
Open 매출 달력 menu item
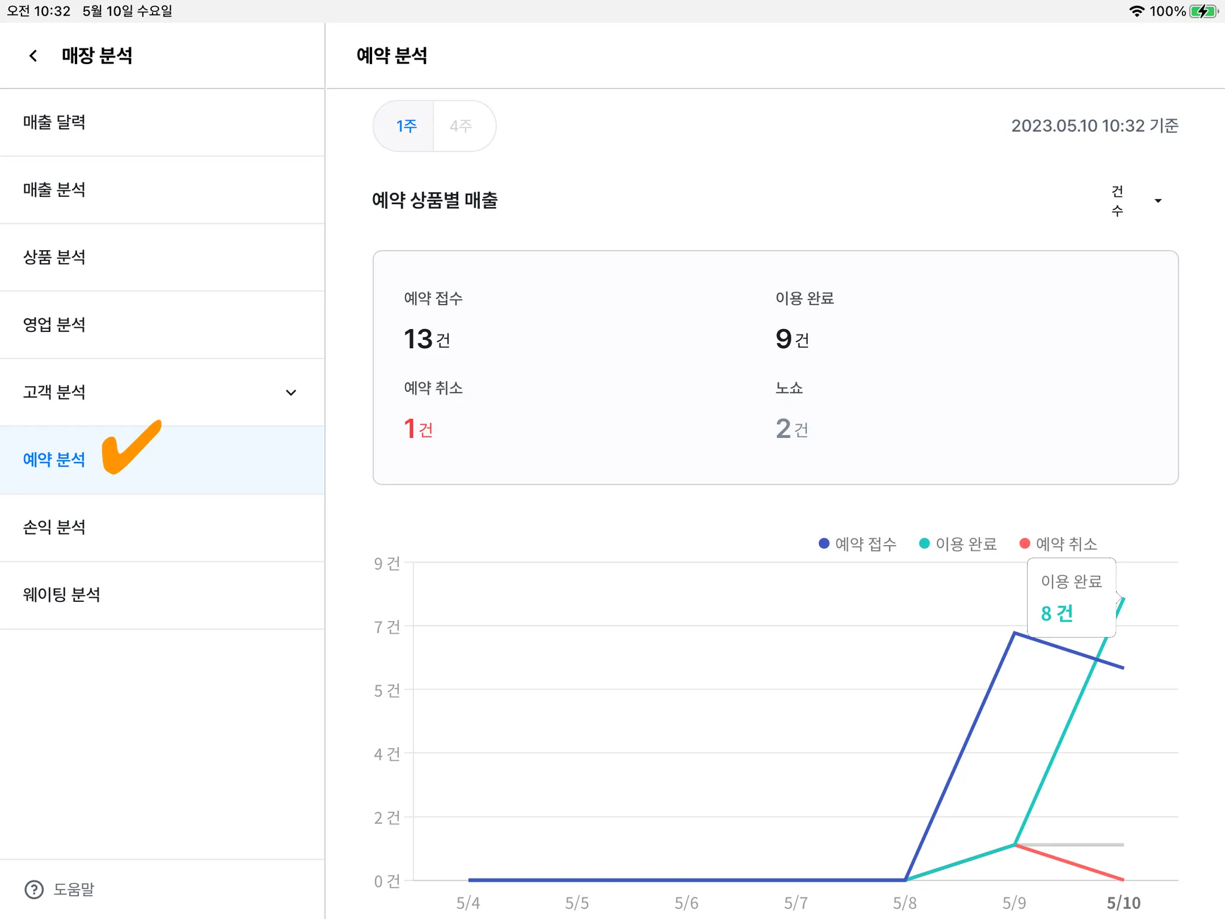click(x=54, y=122)
